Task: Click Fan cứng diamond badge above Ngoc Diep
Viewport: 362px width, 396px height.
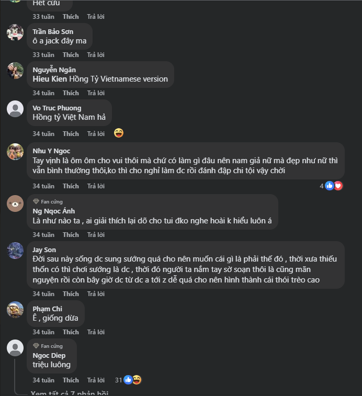Action: [x=36, y=346]
